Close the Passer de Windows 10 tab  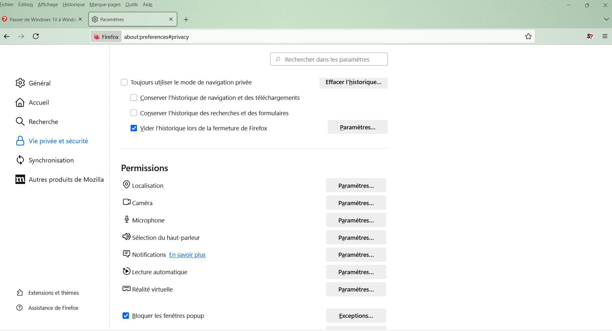tap(80, 19)
